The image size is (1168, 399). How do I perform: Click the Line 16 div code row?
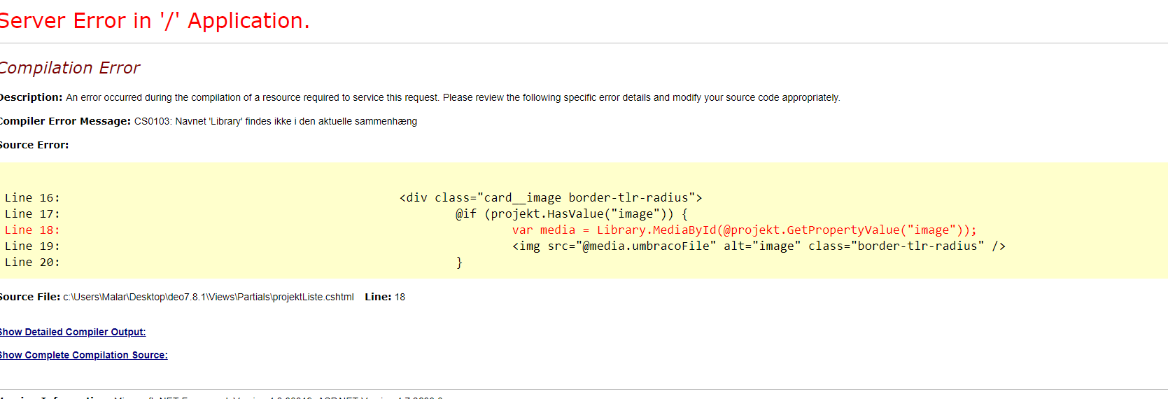pos(551,198)
